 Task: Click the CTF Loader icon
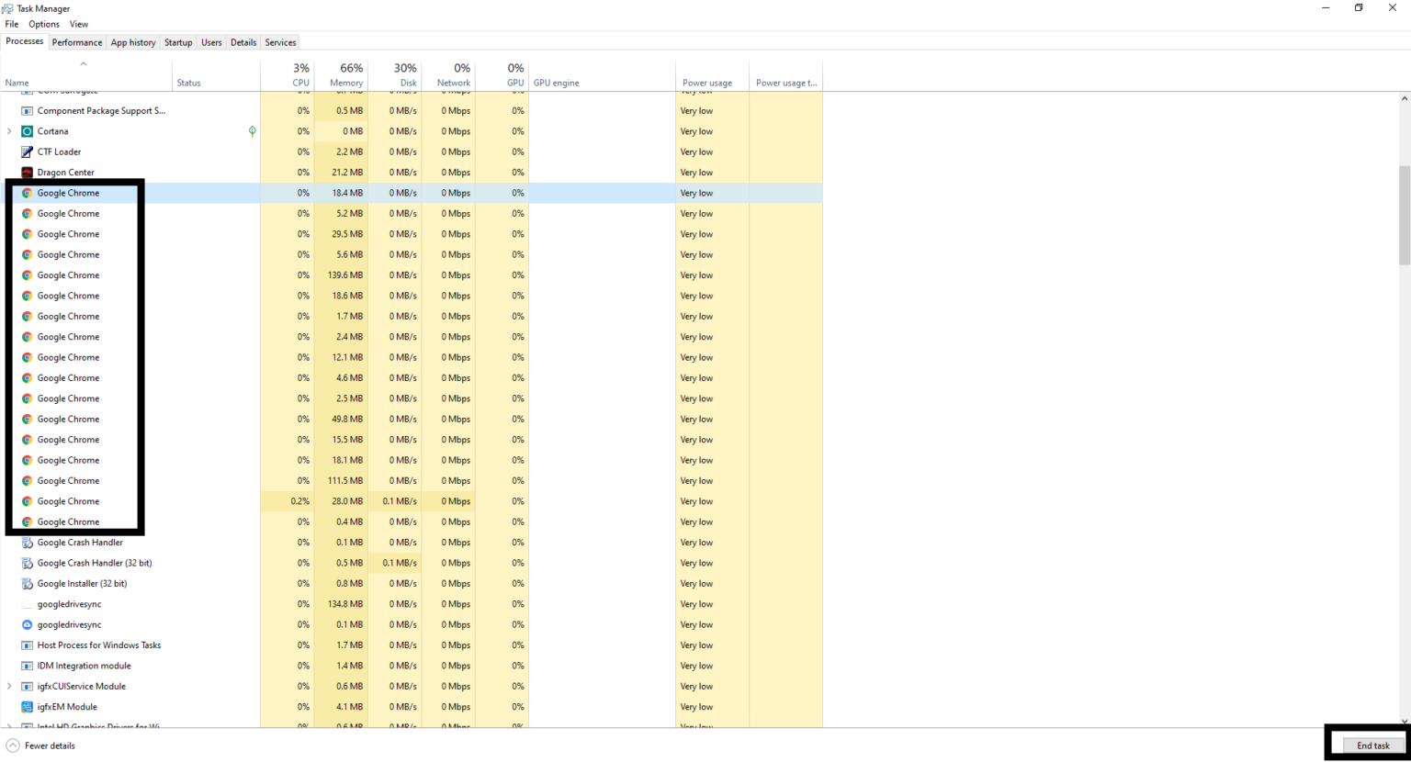pyautogui.click(x=28, y=151)
